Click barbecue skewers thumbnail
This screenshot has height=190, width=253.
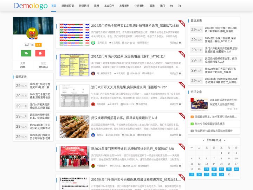[74, 127]
